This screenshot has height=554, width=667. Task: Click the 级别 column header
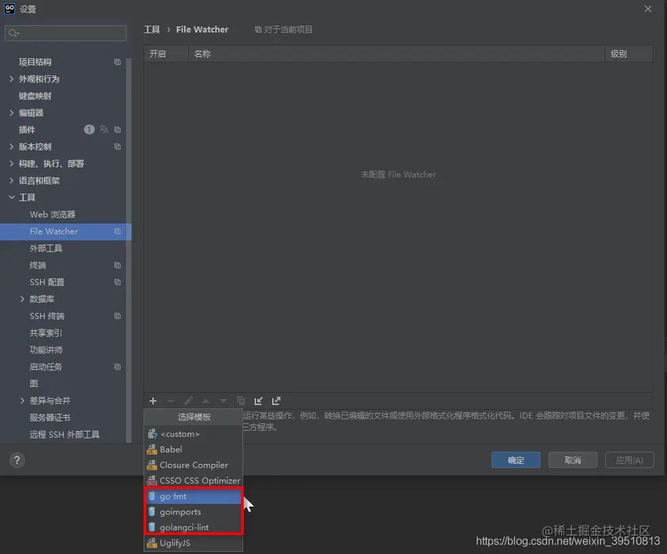(x=629, y=54)
